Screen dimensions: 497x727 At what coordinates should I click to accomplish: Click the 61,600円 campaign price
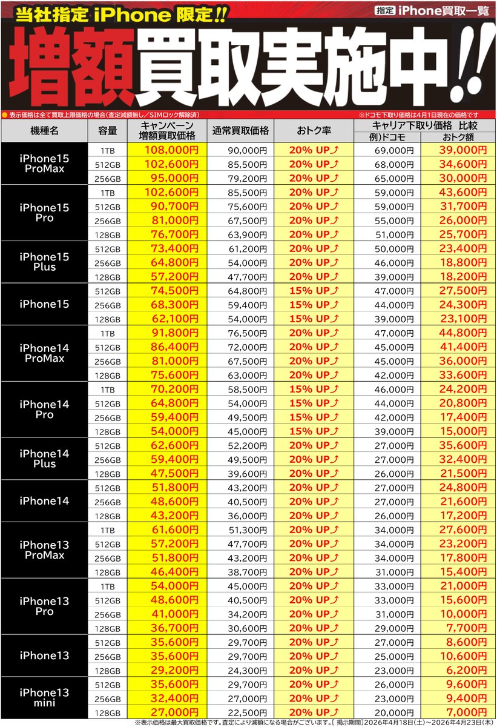[175, 529]
